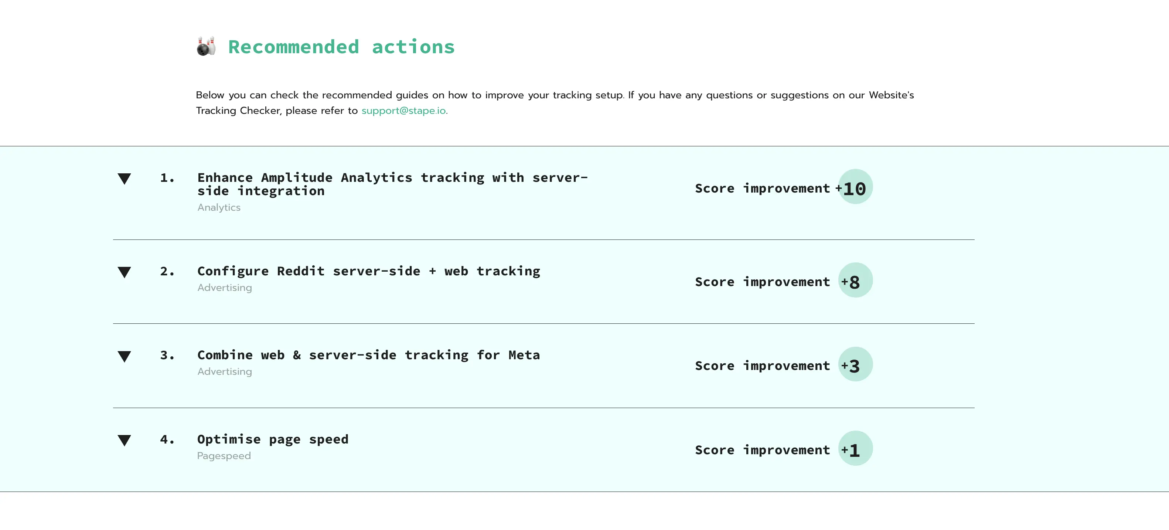Click the +10 score improvement badge
This screenshot has width=1169, height=530.
click(x=855, y=187)
